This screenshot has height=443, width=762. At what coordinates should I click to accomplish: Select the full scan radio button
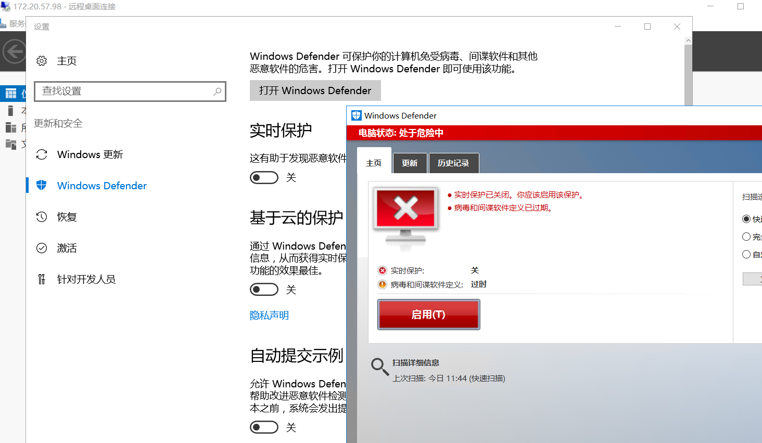tap(746, 237)
